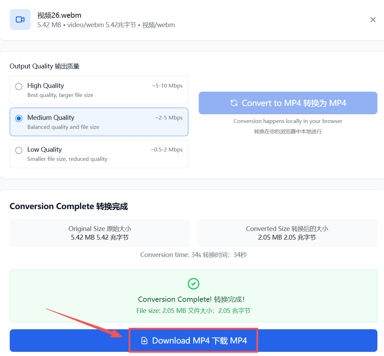
Task: Click the download file icon beside Download MP4
Action: (145, 341)
